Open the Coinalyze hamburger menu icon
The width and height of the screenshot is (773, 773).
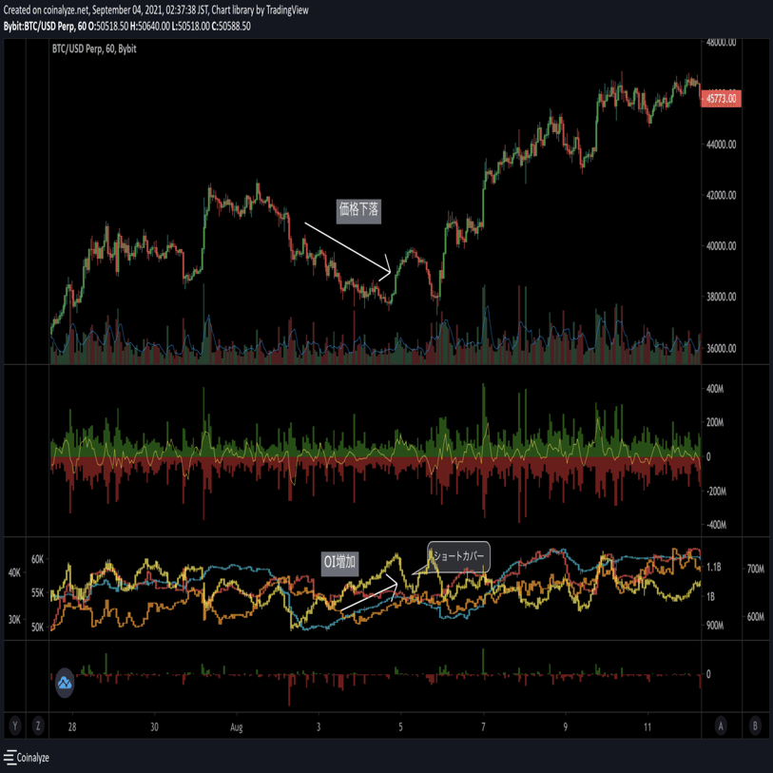click(x=10, y=757)
